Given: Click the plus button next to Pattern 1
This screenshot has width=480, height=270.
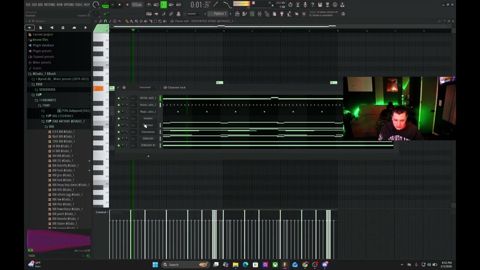Looking at the screenshot, I should 230,14.
